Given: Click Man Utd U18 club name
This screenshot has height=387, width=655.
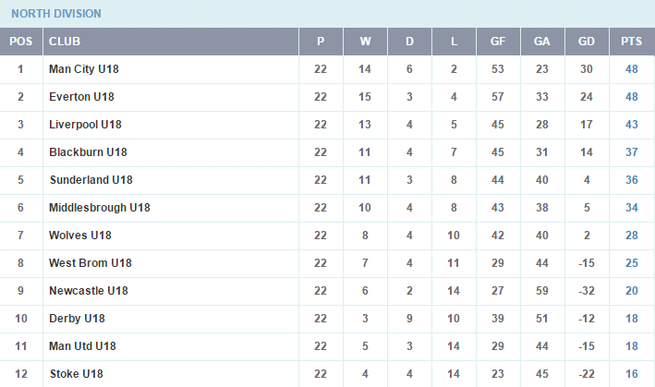Looking at the screenshot, I should point(82,346).
